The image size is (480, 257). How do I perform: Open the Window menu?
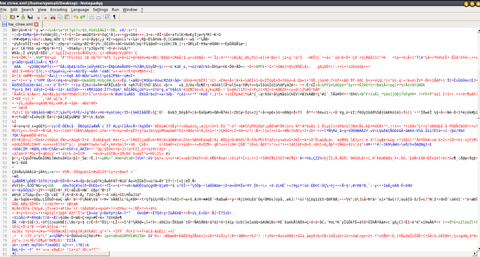130,10
